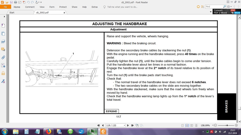Open the Layers panel in the sidebar
241x135 pixels.
tap(3, 42)
